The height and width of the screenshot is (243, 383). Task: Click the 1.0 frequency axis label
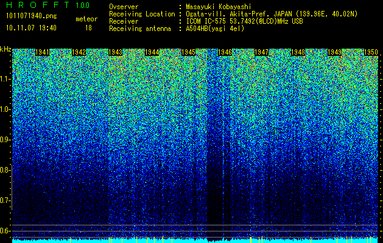point(5,109)
